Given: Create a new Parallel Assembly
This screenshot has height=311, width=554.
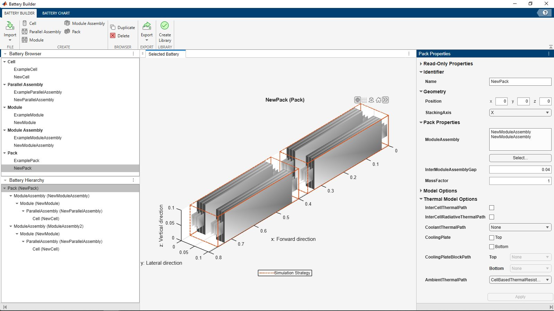Looking at the screenshot, I should (x=42, y=32).
